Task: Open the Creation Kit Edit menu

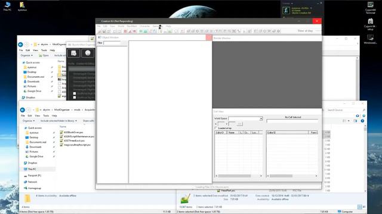Action: (105, 26)
